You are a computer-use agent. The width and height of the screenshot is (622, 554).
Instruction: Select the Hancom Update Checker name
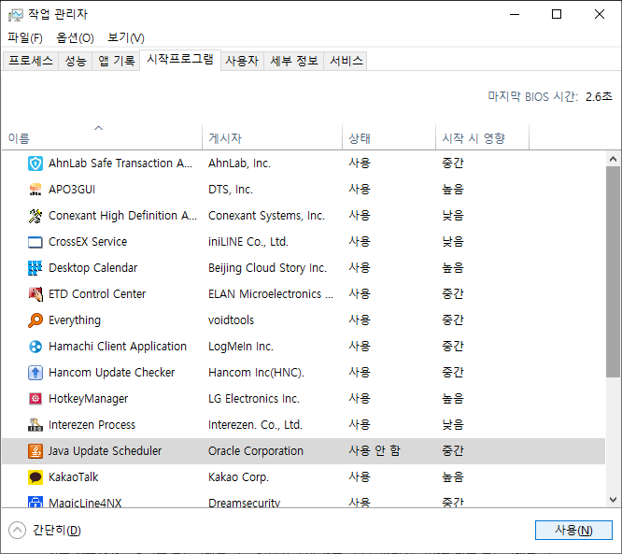coord(111,373)
